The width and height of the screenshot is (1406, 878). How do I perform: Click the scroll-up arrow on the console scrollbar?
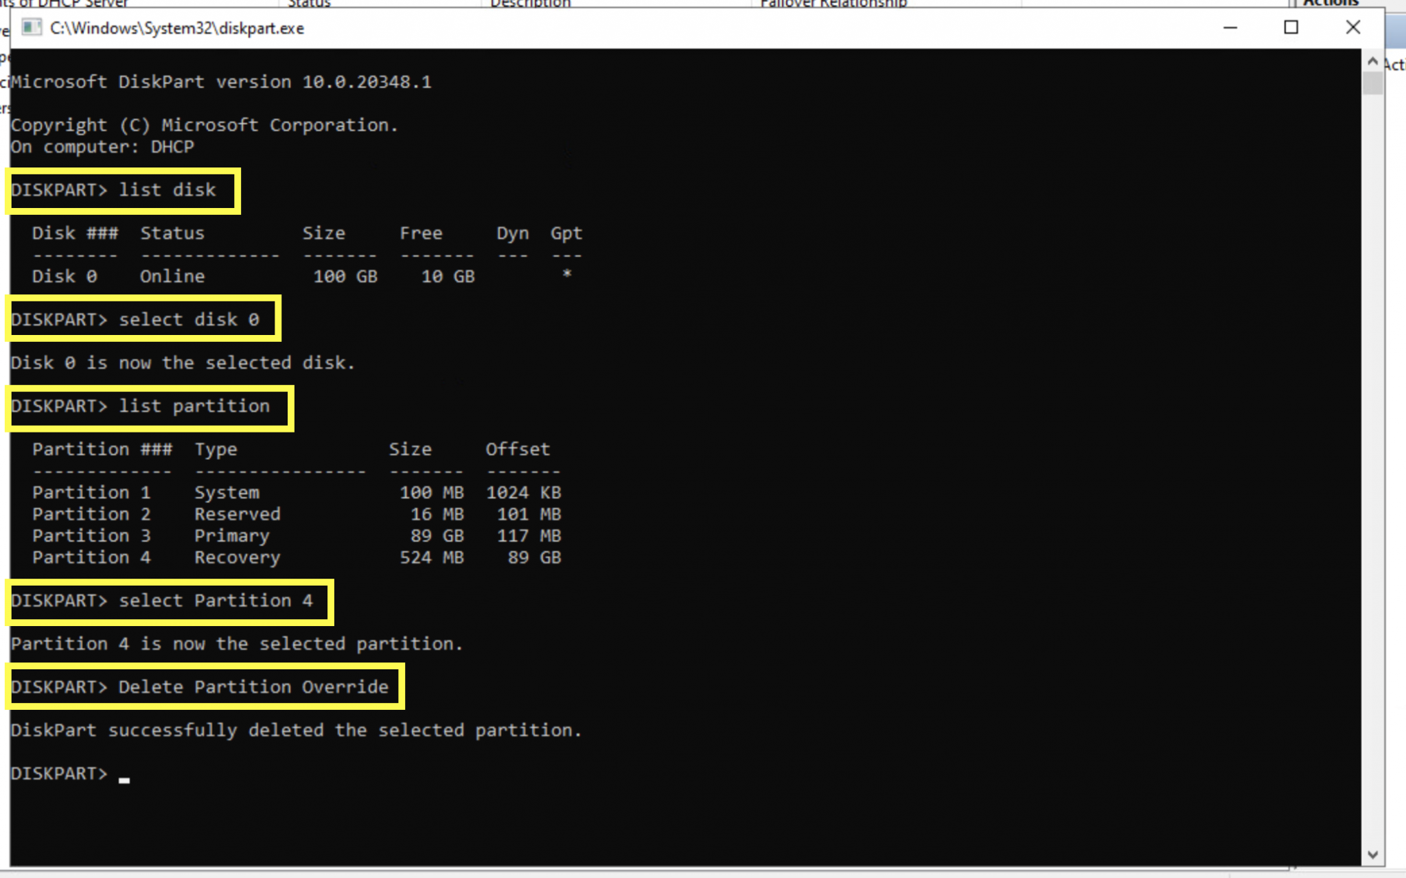coord(1371,60)
